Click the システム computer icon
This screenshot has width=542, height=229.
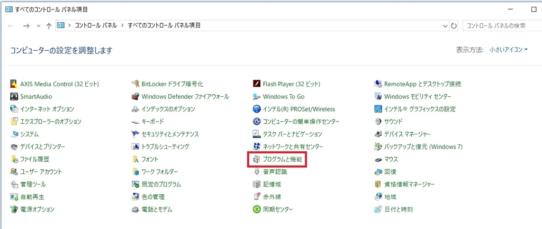pos(14,134)
